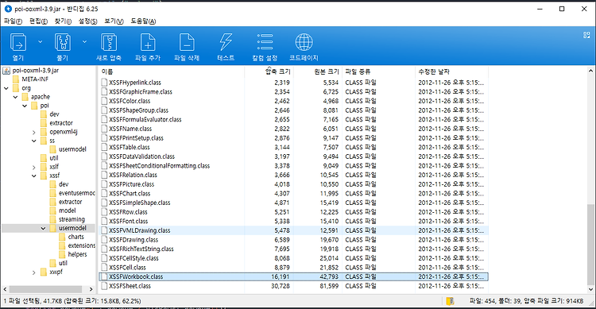Viewport: 596px width, 309px height.
Task: Click the file list scroll-down arrow
Action: pos(590,289)
